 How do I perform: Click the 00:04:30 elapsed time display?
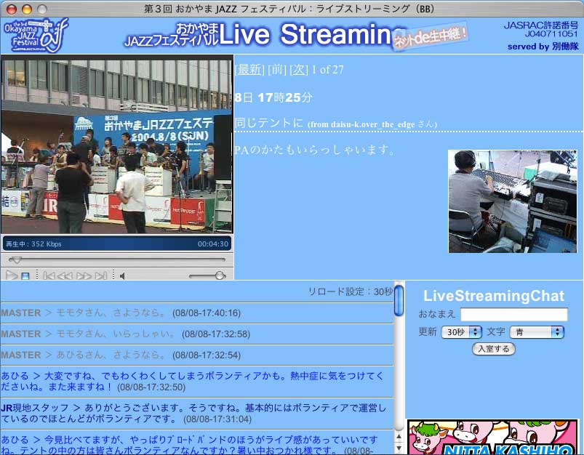pyautogui.click(x=212, y=244)
